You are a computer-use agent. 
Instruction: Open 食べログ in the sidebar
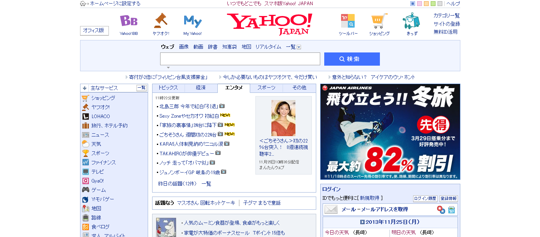100,227
